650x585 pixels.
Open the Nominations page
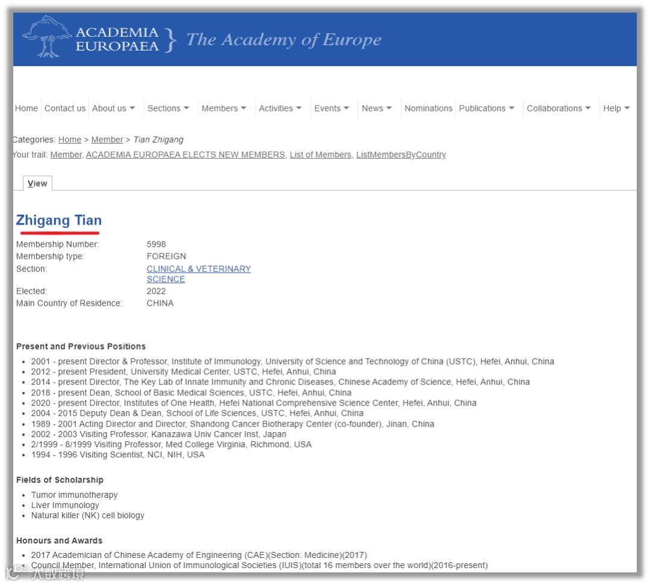coord(429,108)
